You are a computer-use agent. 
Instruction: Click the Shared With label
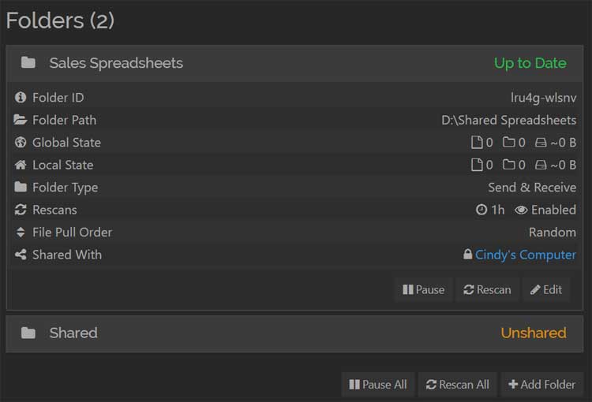tap(67, 255)
